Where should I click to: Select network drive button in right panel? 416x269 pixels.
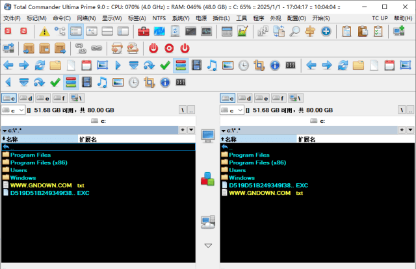coord(296,98)
